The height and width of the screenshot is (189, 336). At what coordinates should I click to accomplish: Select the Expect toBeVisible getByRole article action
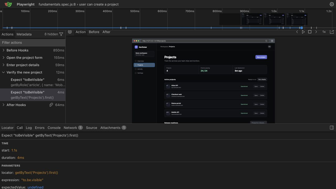point(33,82)
